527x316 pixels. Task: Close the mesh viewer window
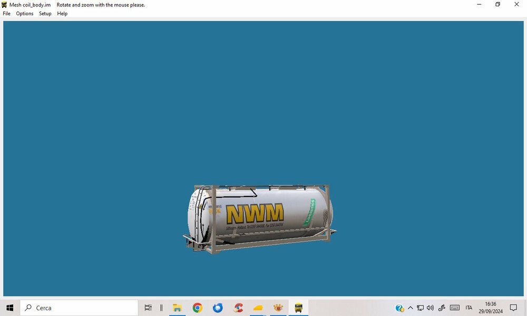coord(516,4)
